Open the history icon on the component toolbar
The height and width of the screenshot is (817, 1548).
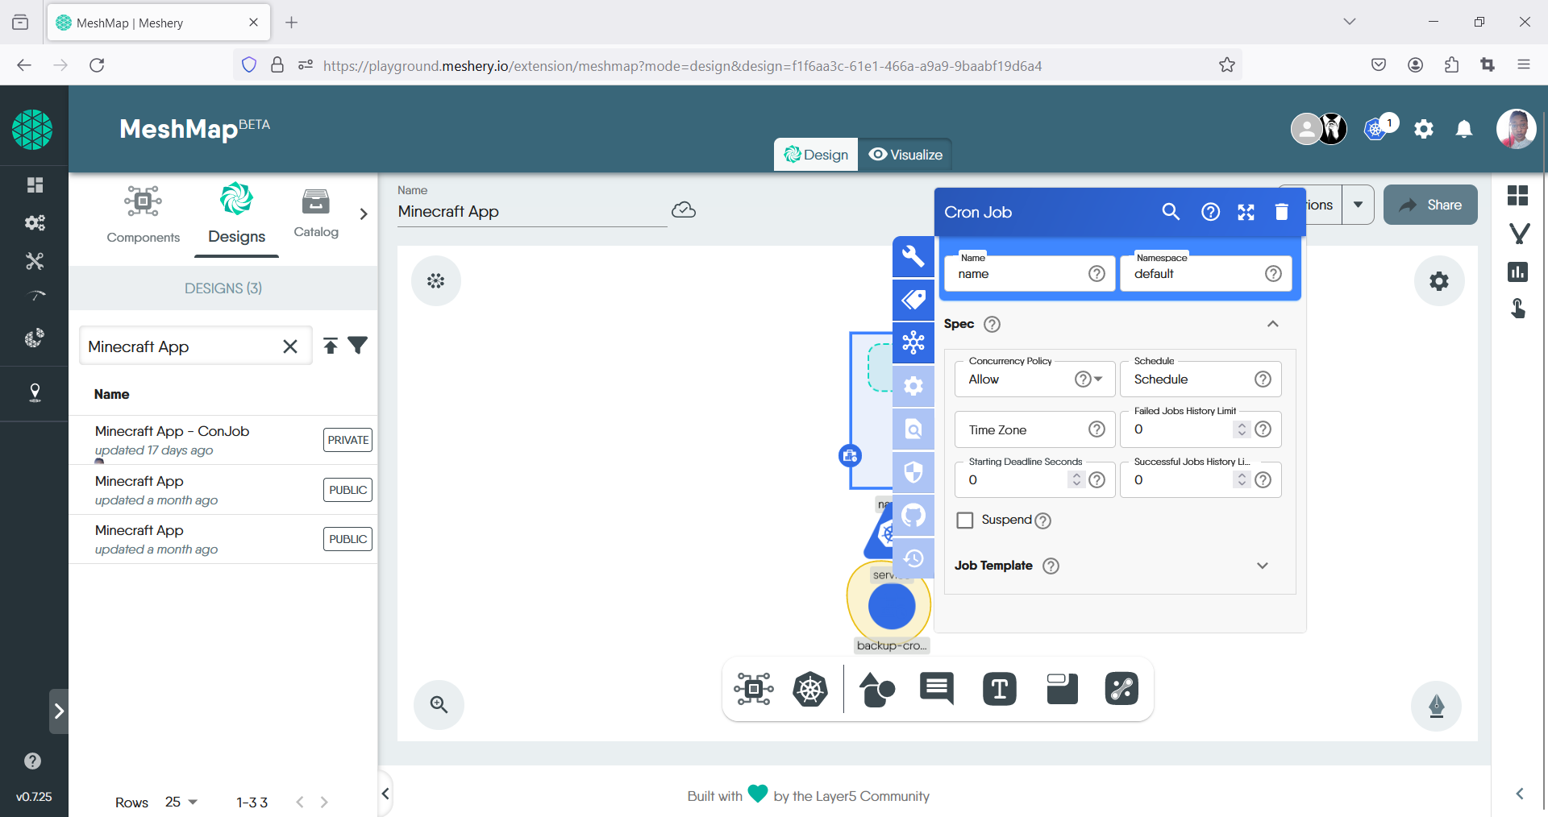coord(913,558)
